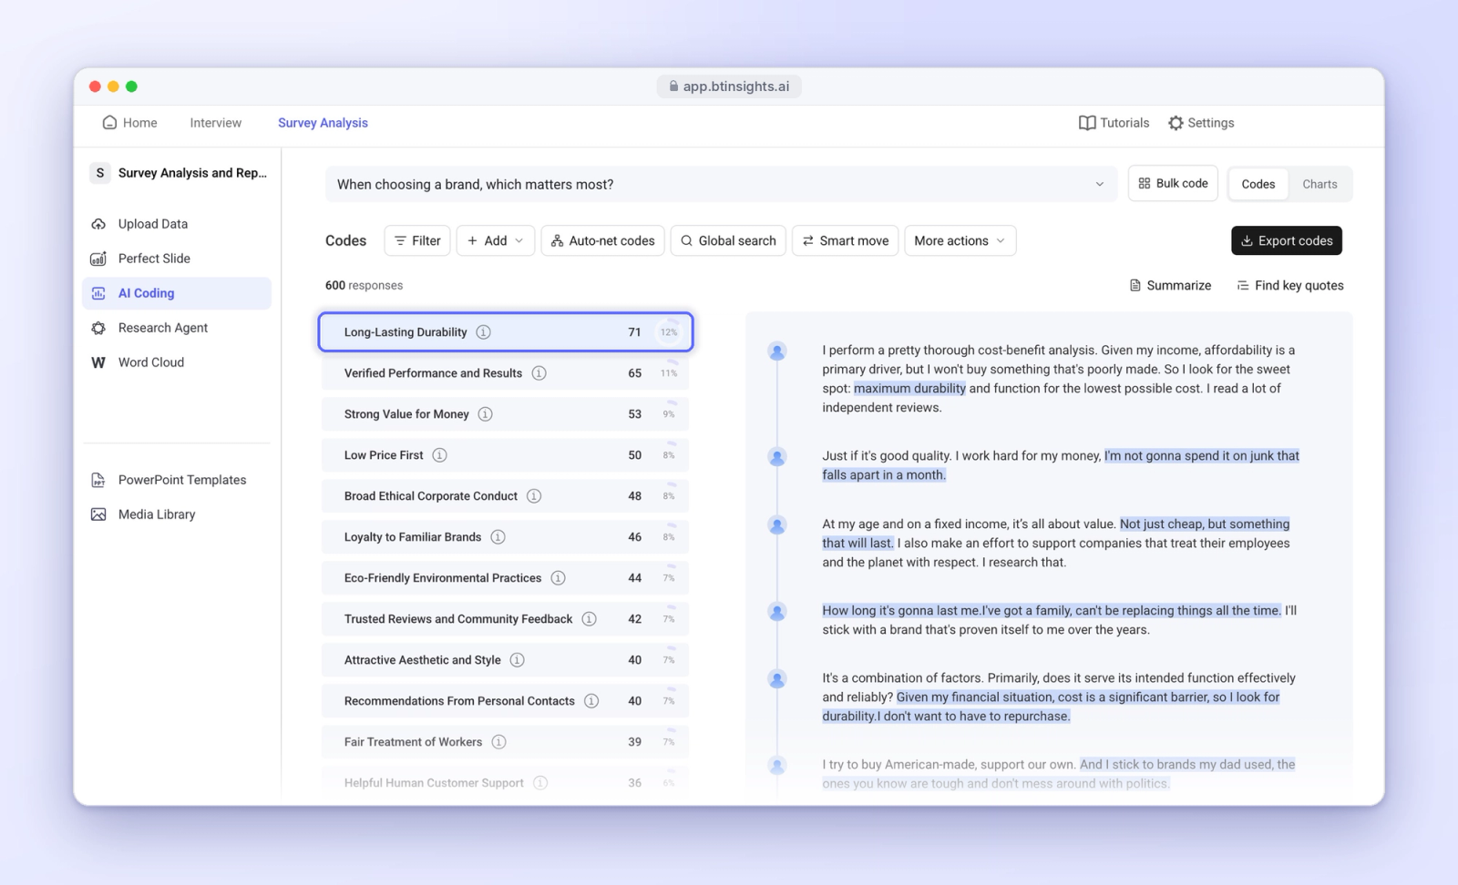The image size is (1458, 885).
Task: Open the Settings gear icon
Action: 1176,123
